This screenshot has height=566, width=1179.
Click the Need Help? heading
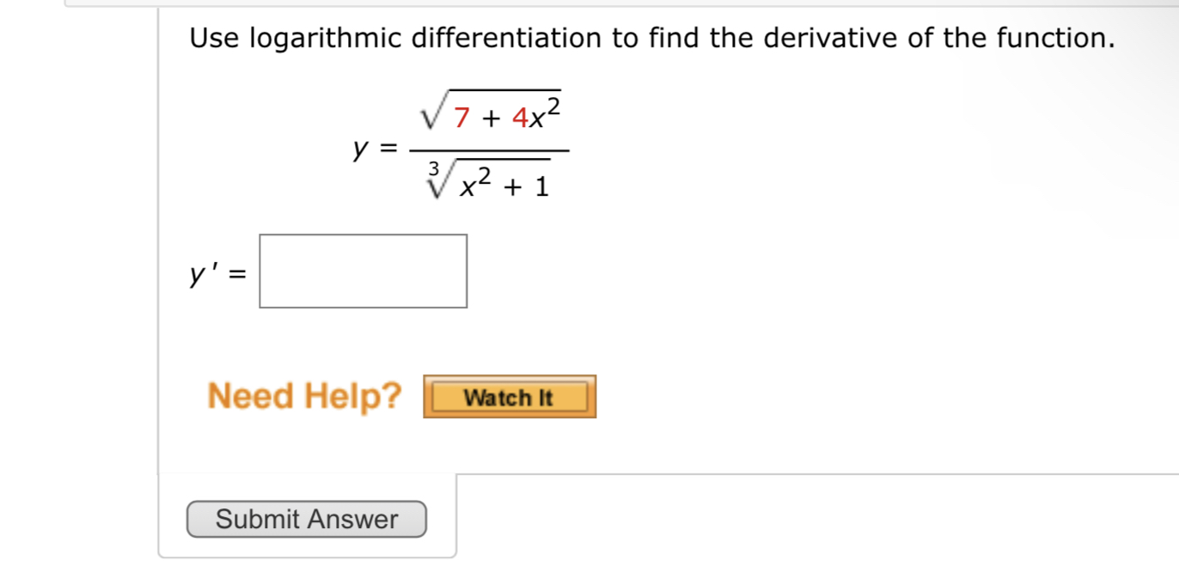[304, 395]
